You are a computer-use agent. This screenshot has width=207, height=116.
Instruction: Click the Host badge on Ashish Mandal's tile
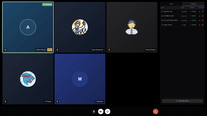pos(50,50)
